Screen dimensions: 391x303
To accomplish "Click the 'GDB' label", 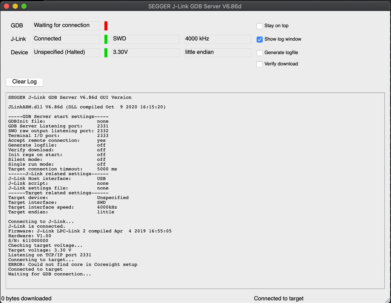I will (17, 26).
